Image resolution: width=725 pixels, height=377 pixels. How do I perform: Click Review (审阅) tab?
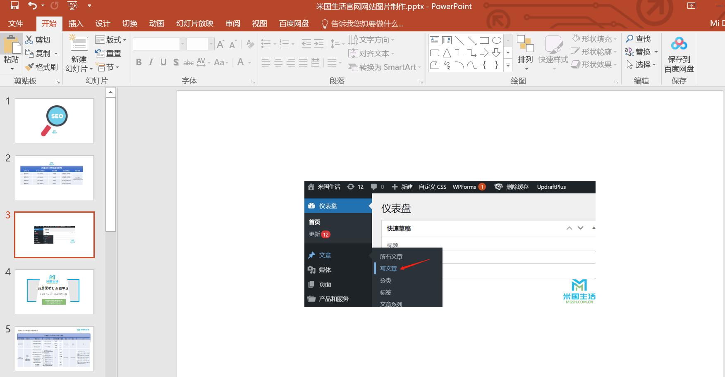[x=233, y=24]
